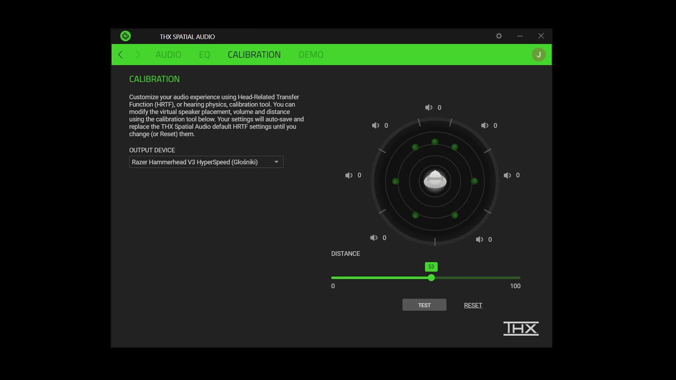
Task: Click the side right speaker value 0
Action: tap(518, 175)
